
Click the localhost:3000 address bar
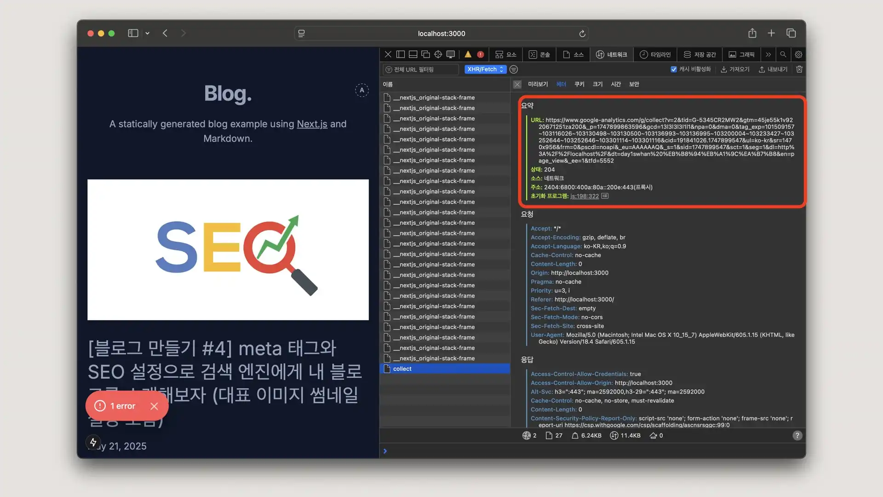[441, 34]
